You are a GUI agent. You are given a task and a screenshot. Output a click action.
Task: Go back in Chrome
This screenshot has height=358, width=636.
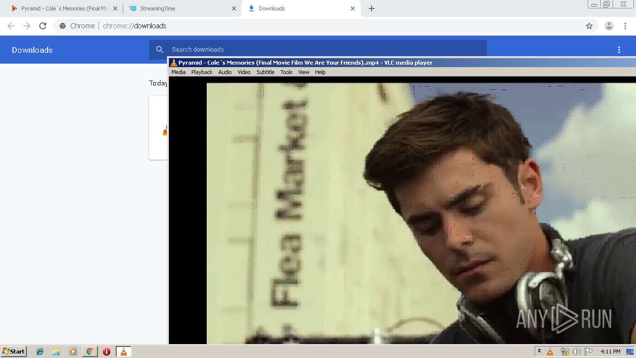[x=11, y=26]
